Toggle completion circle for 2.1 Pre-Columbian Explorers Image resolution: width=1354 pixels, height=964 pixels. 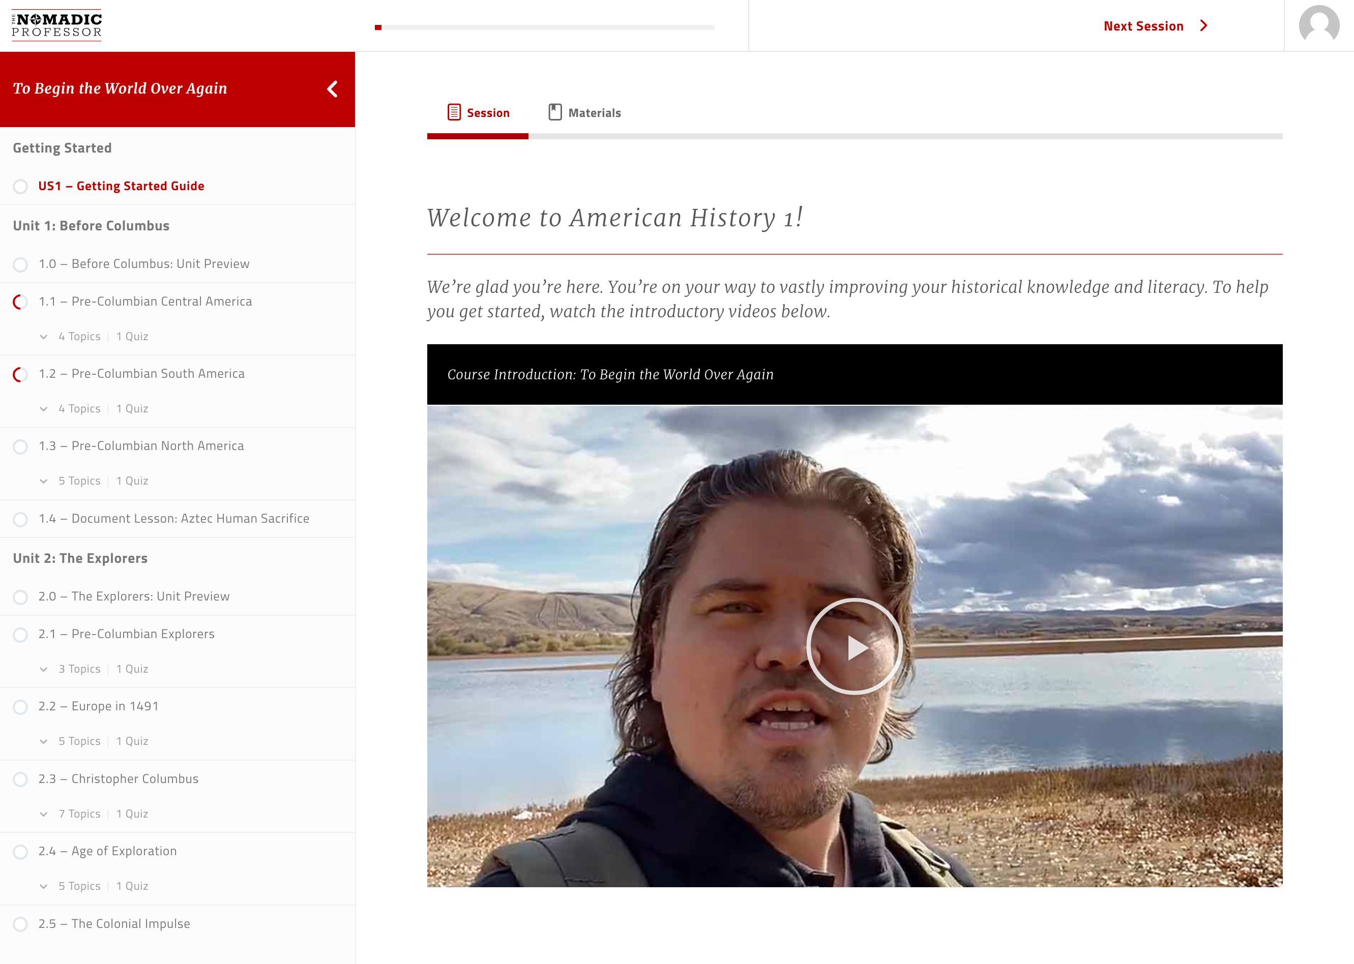pos(21,635)
